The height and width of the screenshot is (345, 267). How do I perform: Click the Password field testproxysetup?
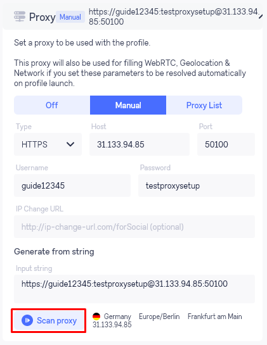tap(197, 185)
